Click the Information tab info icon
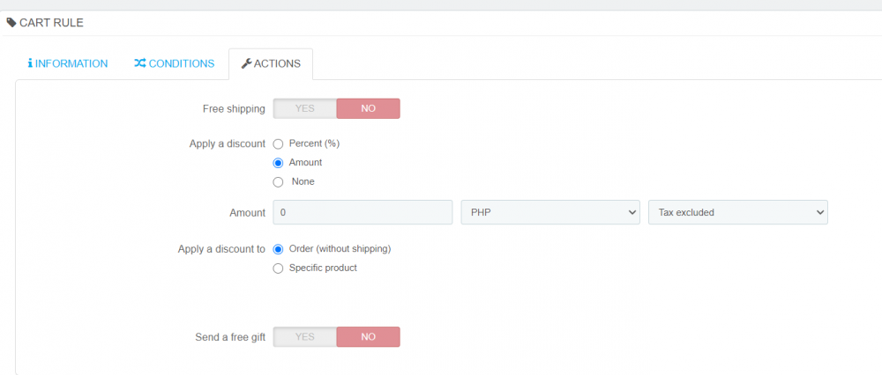Viewport: 882px width, 375px height. pos(30,64)
